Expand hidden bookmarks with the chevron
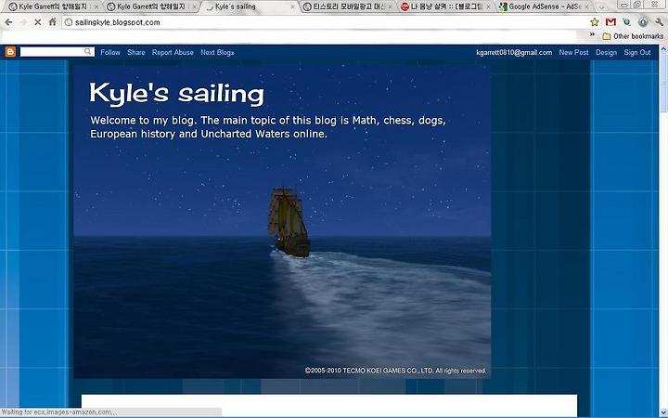Viewport: 668px width, 418px height. pyautogui.click(x=592, y=35)
